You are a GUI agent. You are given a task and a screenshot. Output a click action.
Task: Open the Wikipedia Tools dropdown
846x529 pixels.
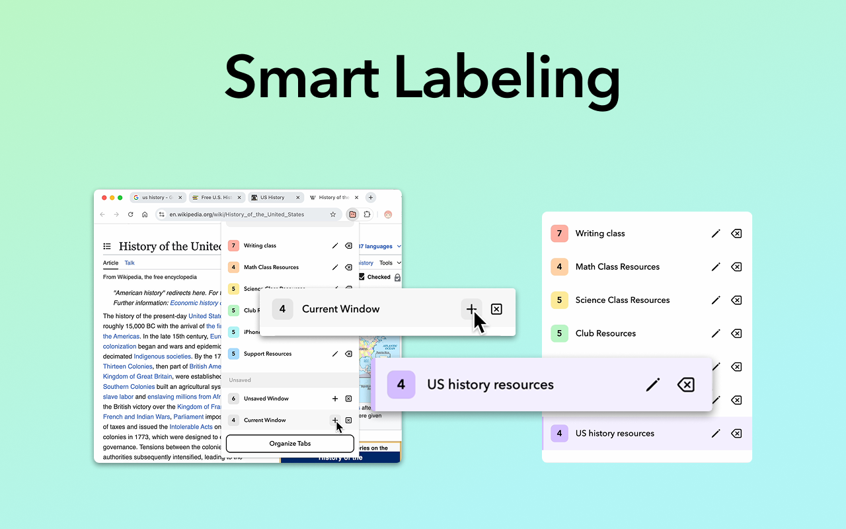(x=389, y=263)
